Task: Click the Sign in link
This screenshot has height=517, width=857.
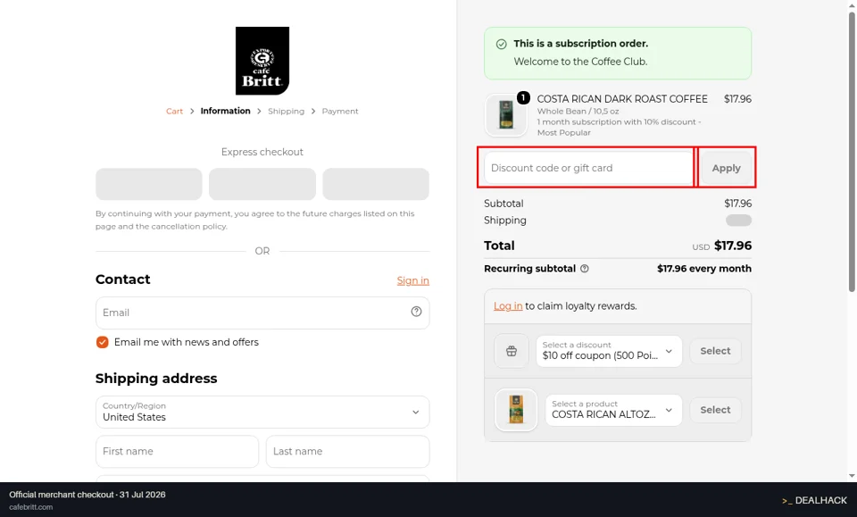Action: [x=412, y=280]
